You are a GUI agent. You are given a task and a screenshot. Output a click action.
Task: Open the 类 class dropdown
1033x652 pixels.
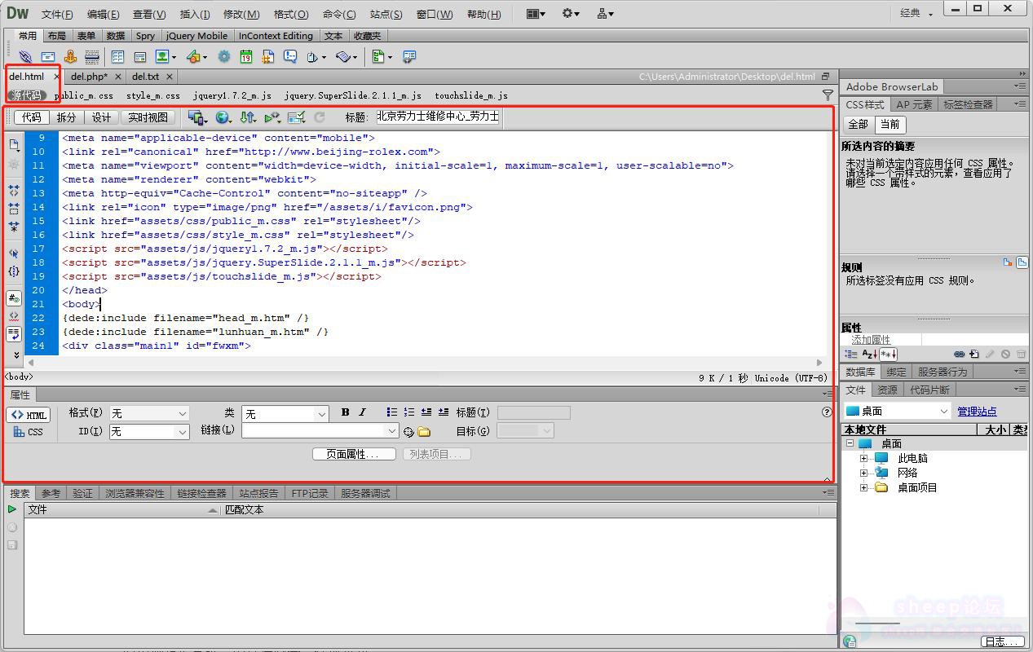pos(285,414)
